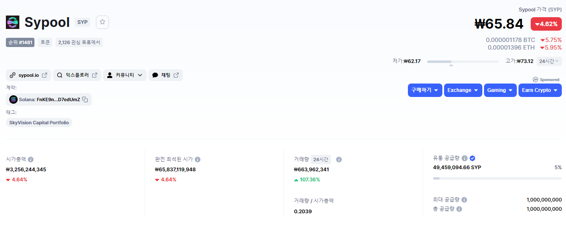Click info icon beside 유통 공급량

click(465, 158)
